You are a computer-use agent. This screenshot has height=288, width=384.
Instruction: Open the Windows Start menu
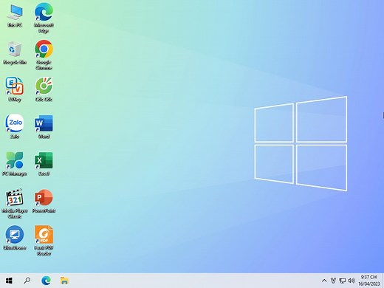[9, 281]
